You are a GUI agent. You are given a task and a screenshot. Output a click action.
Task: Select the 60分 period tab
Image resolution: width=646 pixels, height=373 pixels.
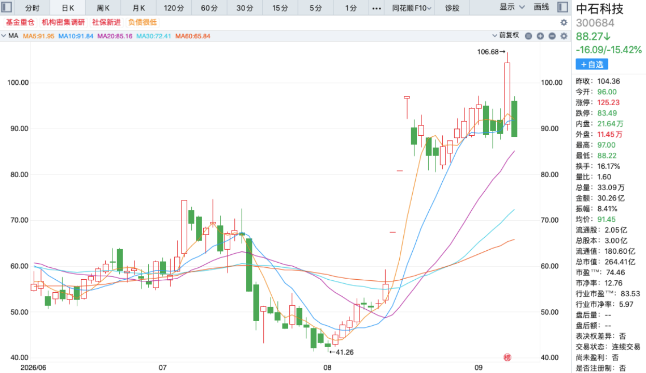pyautogui.click(x=209, y=8)
